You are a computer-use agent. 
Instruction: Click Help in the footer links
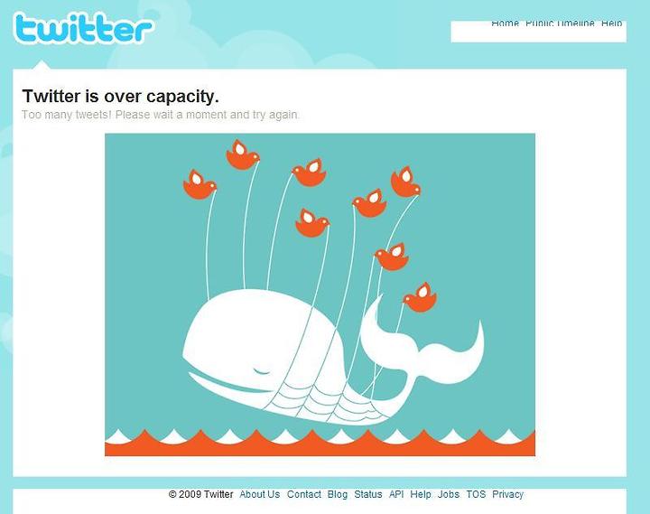pyautogui.click(x=421, y=494)
